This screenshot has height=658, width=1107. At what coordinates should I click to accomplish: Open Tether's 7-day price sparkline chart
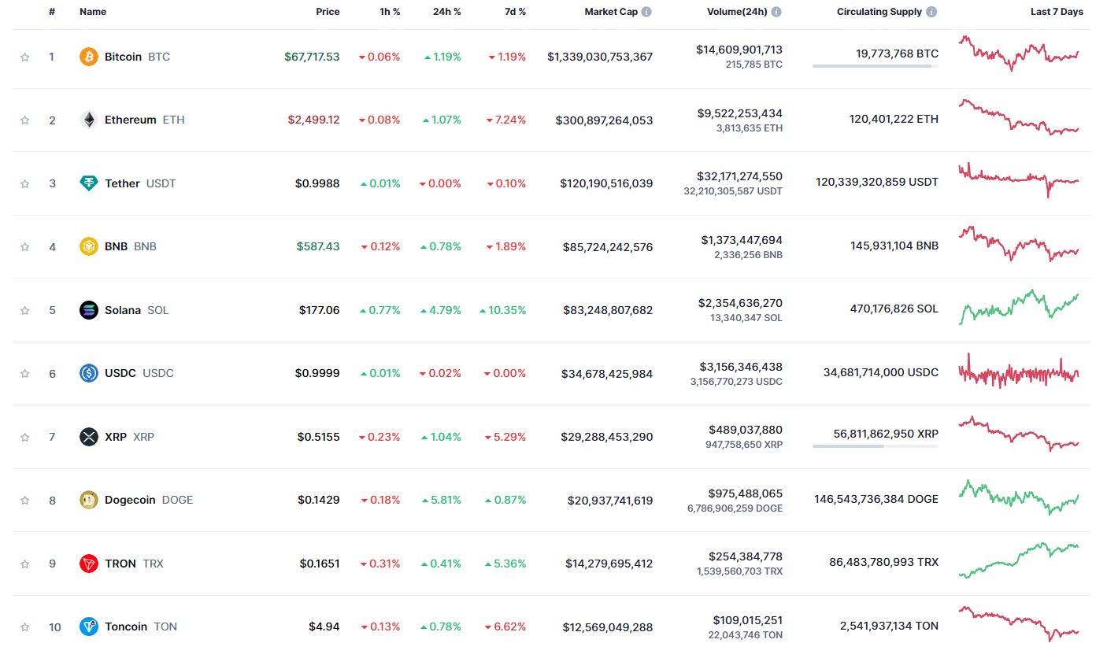pyautogui.click(x=1019, y=180)
